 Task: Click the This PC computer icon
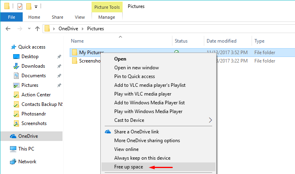point(14,149)
